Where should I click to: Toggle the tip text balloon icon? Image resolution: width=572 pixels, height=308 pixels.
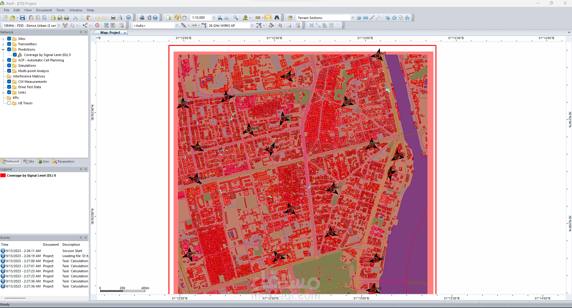pos(268,18)
